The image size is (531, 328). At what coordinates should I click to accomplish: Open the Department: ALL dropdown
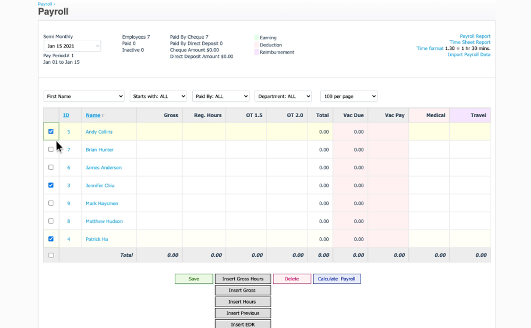coord(283,96)
